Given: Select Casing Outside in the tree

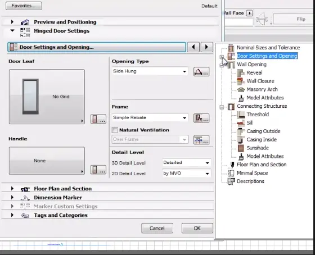Looking at the screenshot, I should 263,131.
